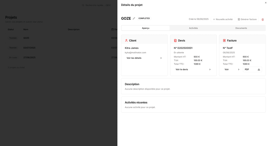Click the pencil edit icon beside GOZE
The height and width of the screenshot is (146, 269).
(x=134, y=18)
